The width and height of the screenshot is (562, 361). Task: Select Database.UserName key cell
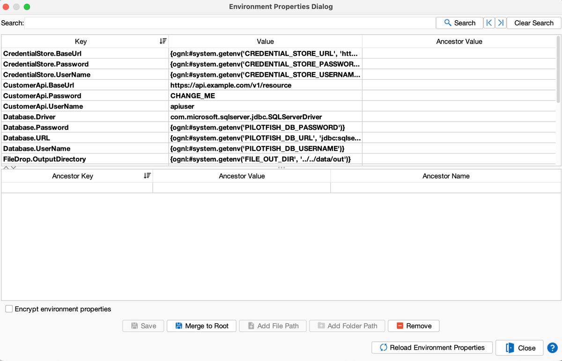[85, 148]
